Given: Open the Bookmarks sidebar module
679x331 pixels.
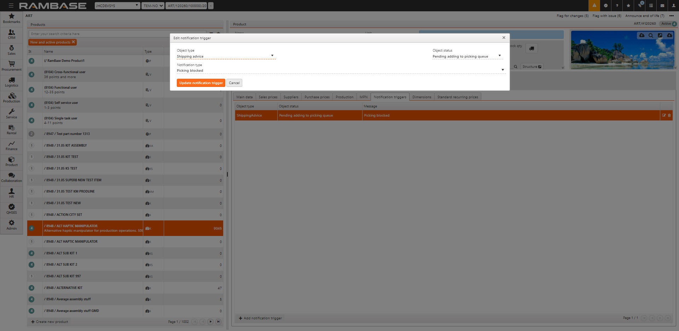Looking at the screenshot, I should tap(11, 18).
